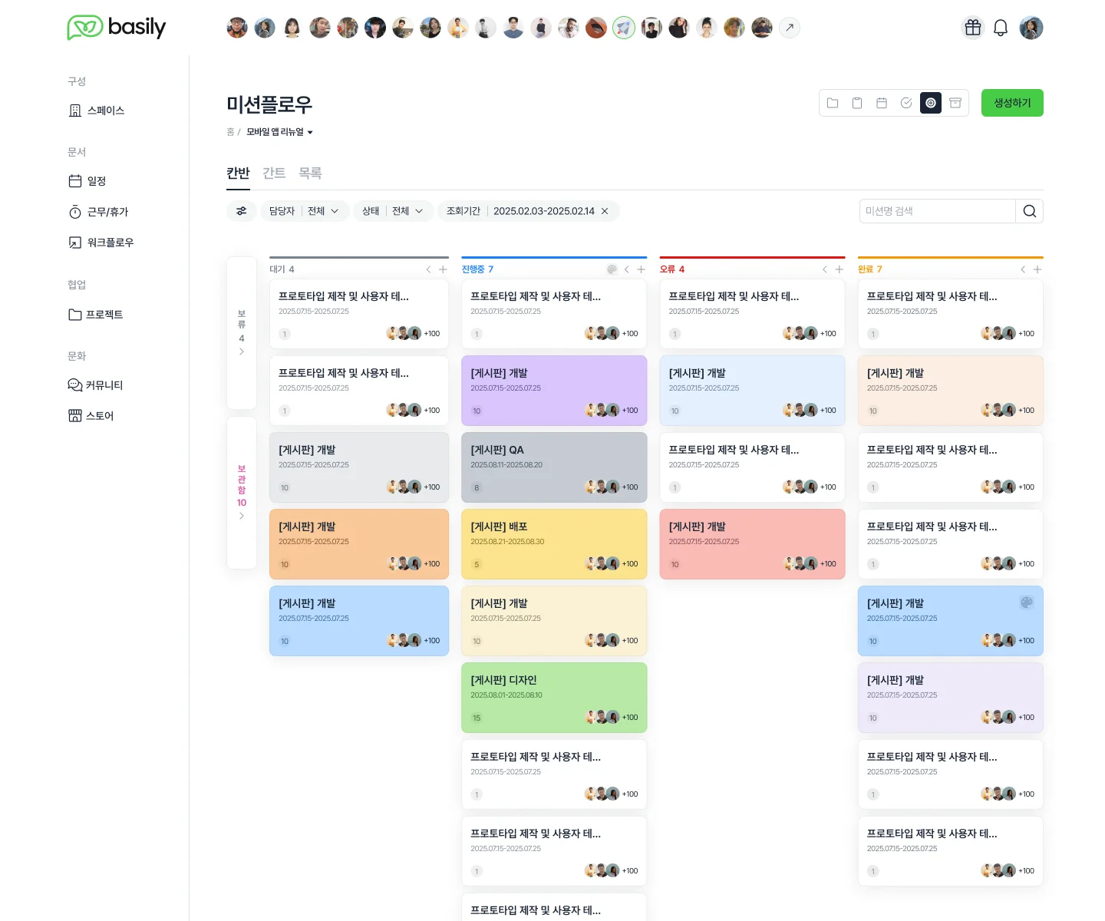The height and width of the screenshot is (921, 1105).
Task: Click the 생성하기 button
Action: (1012, 103)
